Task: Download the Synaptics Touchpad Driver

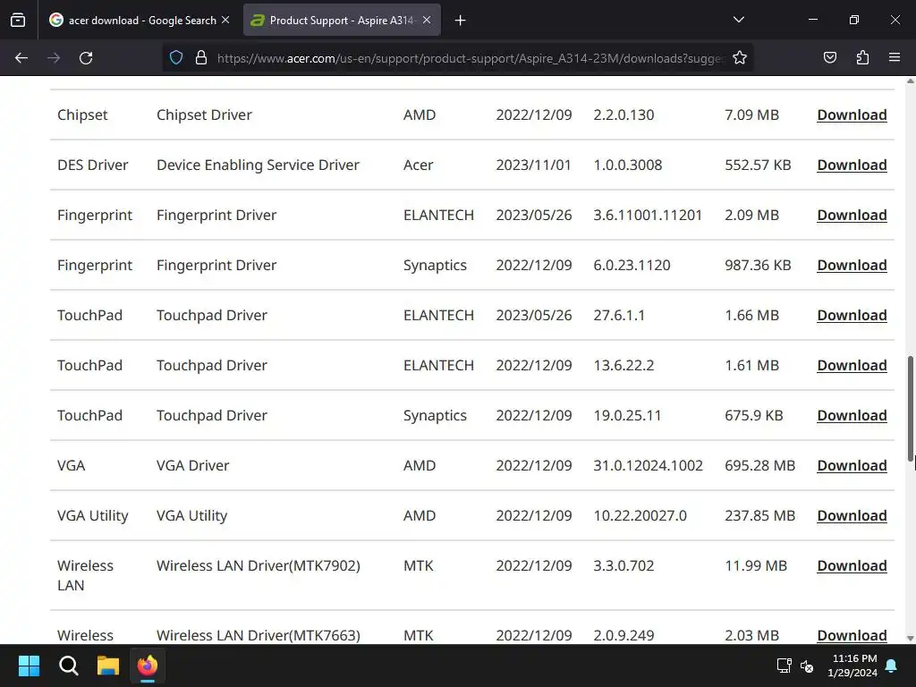Action: pyautogui.click(x=852, y=416)
